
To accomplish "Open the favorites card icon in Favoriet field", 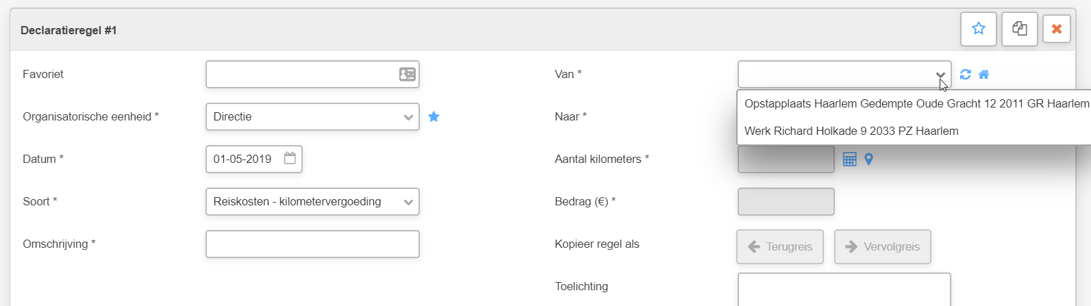I will point(407,74).
